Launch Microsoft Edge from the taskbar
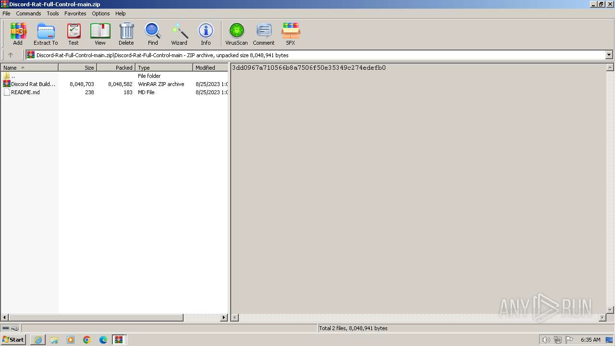Image resolution: width=615 pixels, height=346 pixels. (x=103, y=340)
